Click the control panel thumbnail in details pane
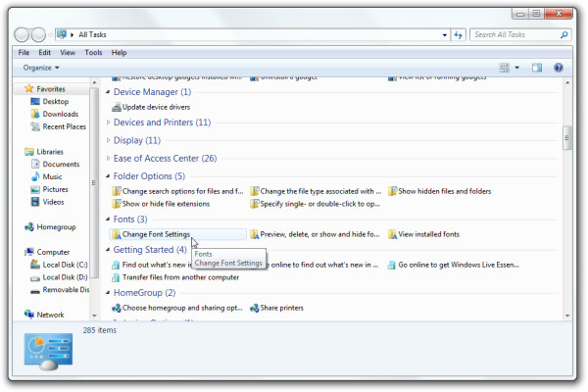The height and width of the screenshot is (392, 588). click(x=48, y=352)
